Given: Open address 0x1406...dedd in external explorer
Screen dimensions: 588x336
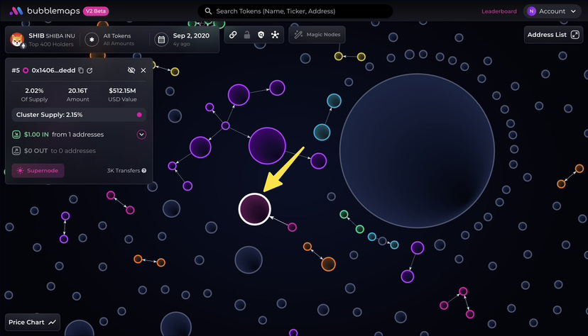Looking at the screenshot, I should click(x=90, y=70).
